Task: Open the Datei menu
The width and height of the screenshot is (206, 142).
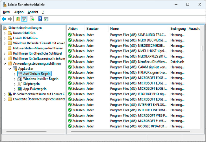Action: pyautogui.click(x=6, y=12)
